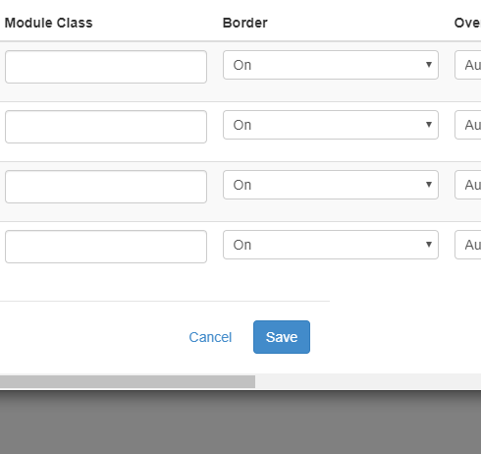Click the Border column header
The width and height of the screenshot is (481, 454).
(245, 23)
